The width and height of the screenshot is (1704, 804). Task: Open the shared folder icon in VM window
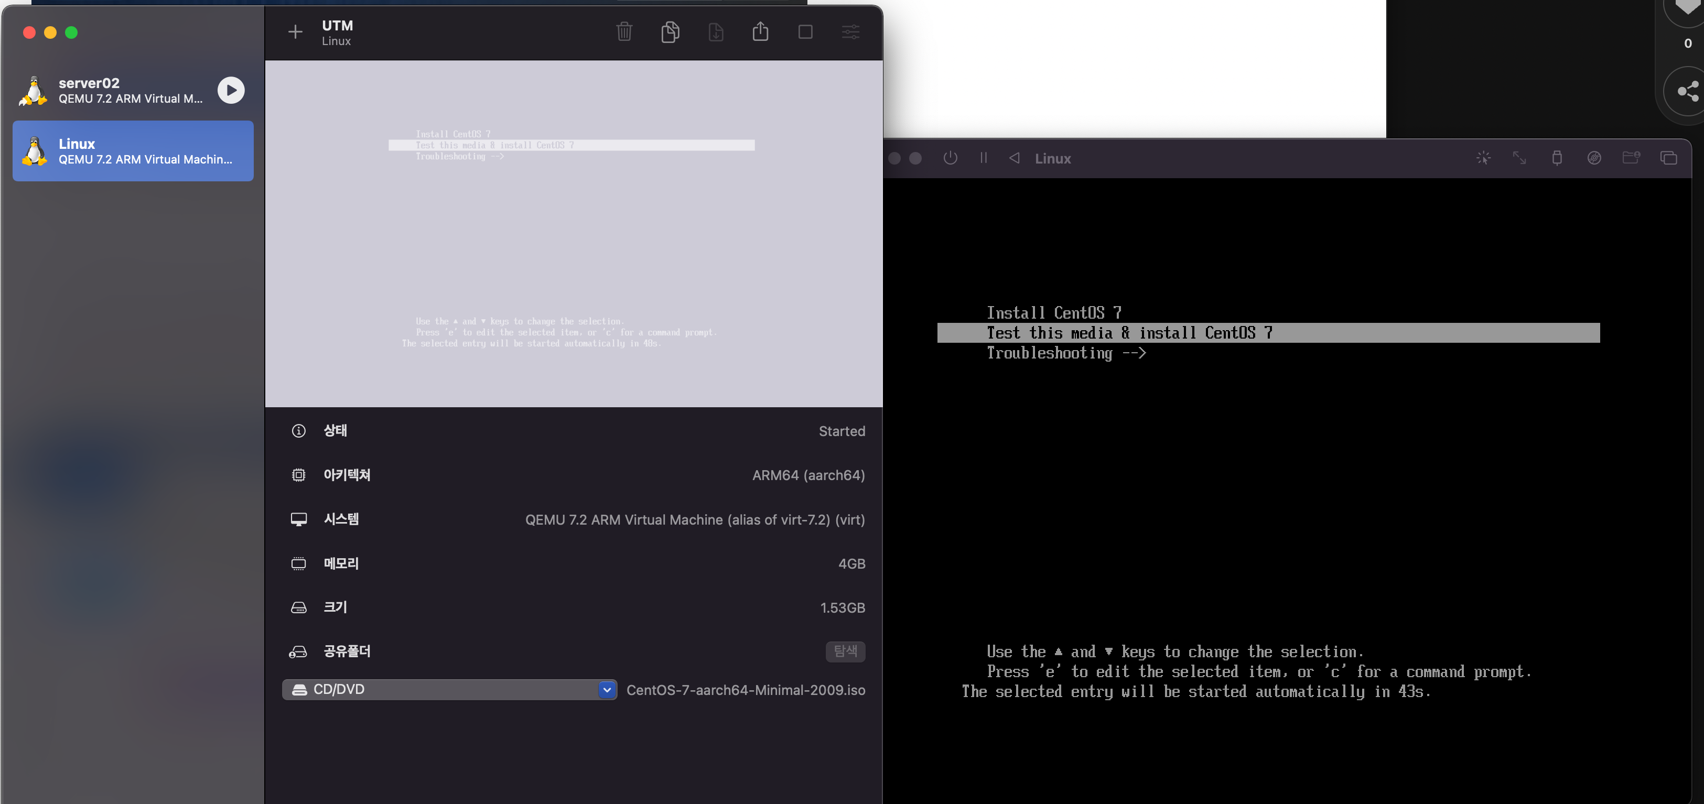[x=1631, y=158]
